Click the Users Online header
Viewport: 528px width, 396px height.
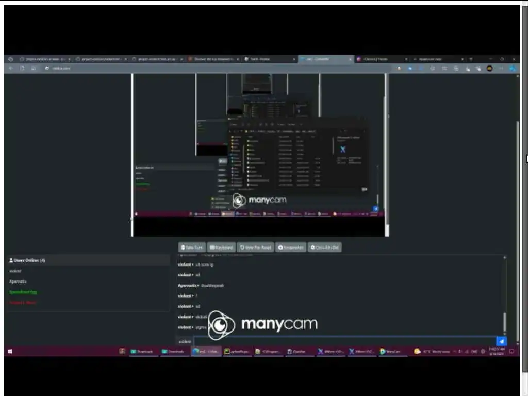[88, 260]
